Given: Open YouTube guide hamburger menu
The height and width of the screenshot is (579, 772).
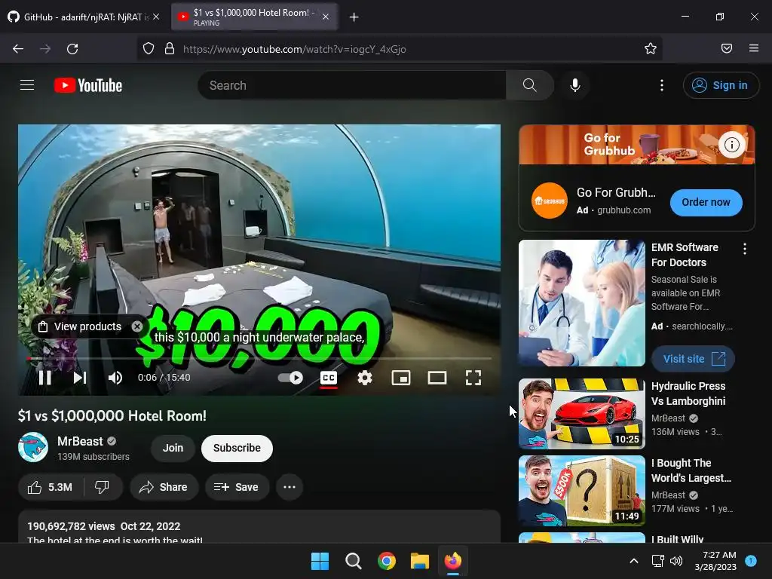Looking at the screenshot, I should coord(27,85).
